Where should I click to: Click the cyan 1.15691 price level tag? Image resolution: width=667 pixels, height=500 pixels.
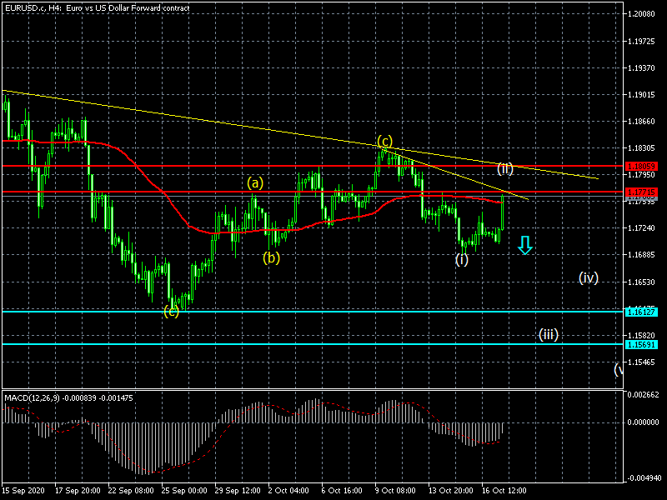pos(641,344)
